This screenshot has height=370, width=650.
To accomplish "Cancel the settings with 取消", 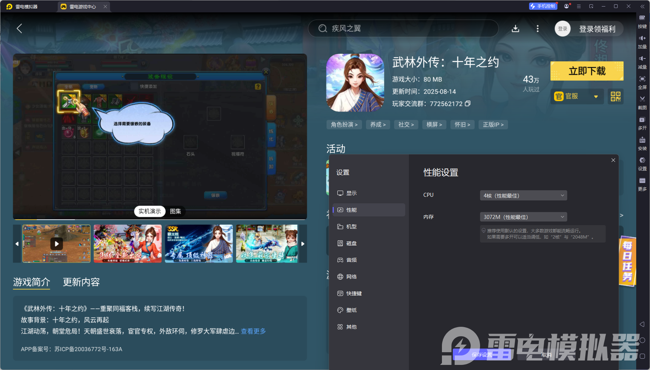I will (546, 355).
